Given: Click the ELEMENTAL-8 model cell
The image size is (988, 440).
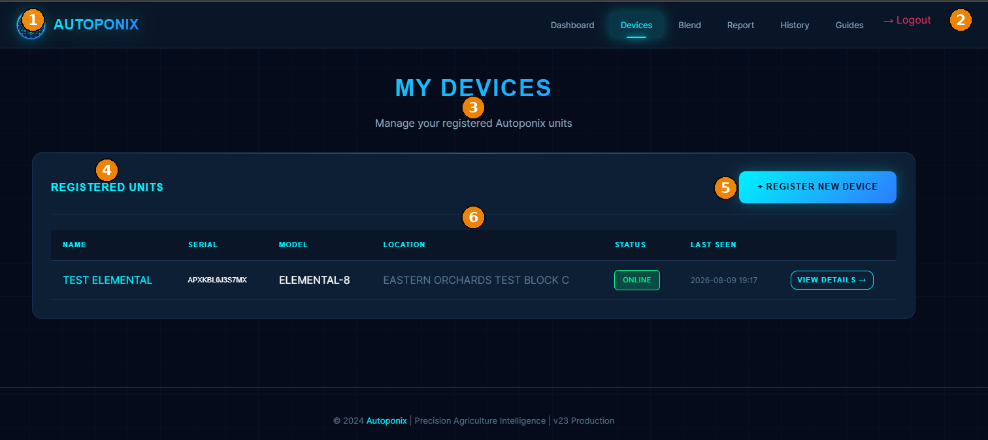Looking at the screenshot, I should (x=314, y=280).
